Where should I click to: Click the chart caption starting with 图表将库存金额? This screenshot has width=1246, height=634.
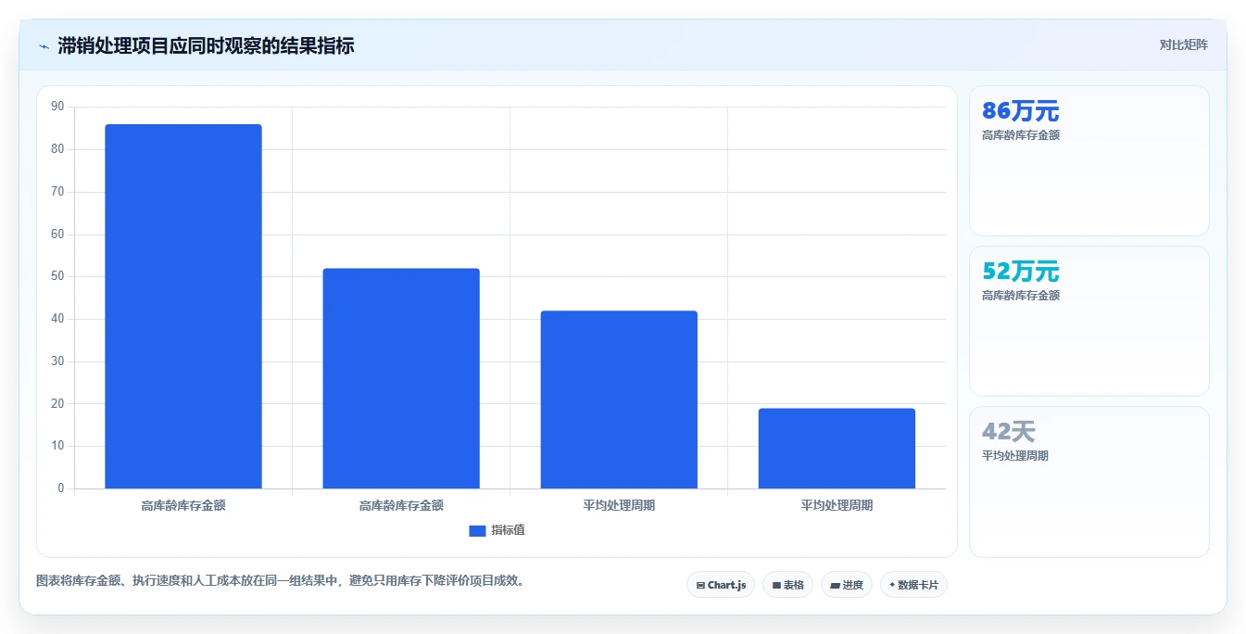coord(282,581)
